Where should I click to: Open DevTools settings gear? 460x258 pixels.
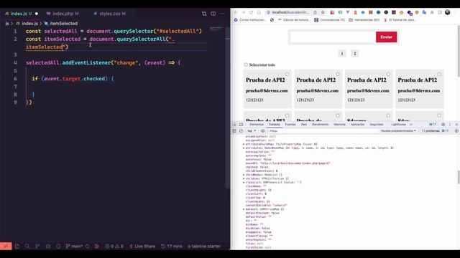pyautogui.click(x=443, y=124)
